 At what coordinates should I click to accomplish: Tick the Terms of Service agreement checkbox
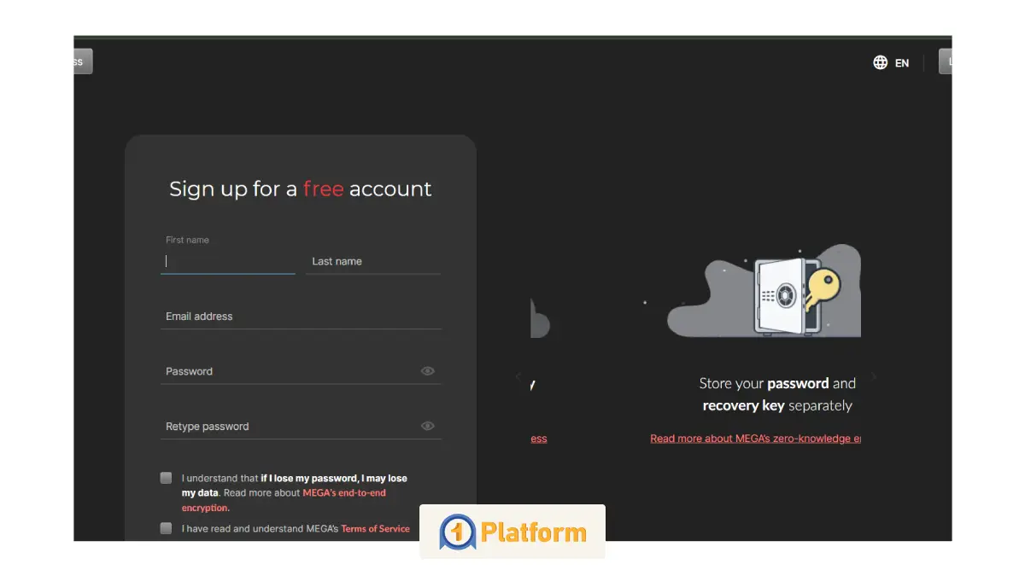click(166, 528)
